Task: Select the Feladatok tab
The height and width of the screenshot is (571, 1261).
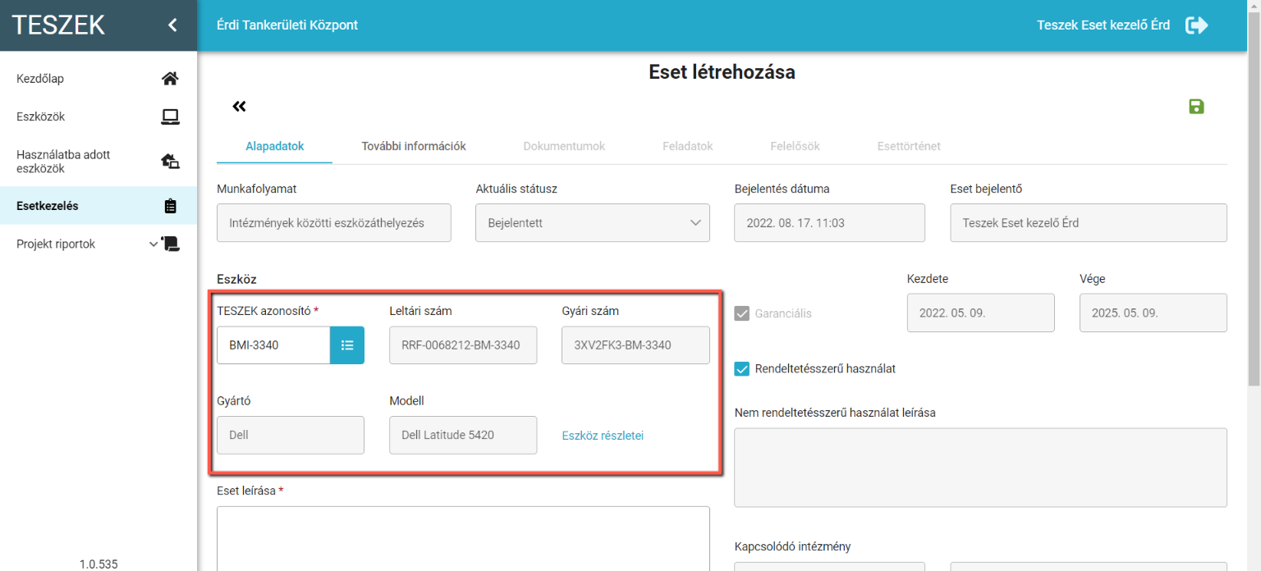Action: click(688, 146)
